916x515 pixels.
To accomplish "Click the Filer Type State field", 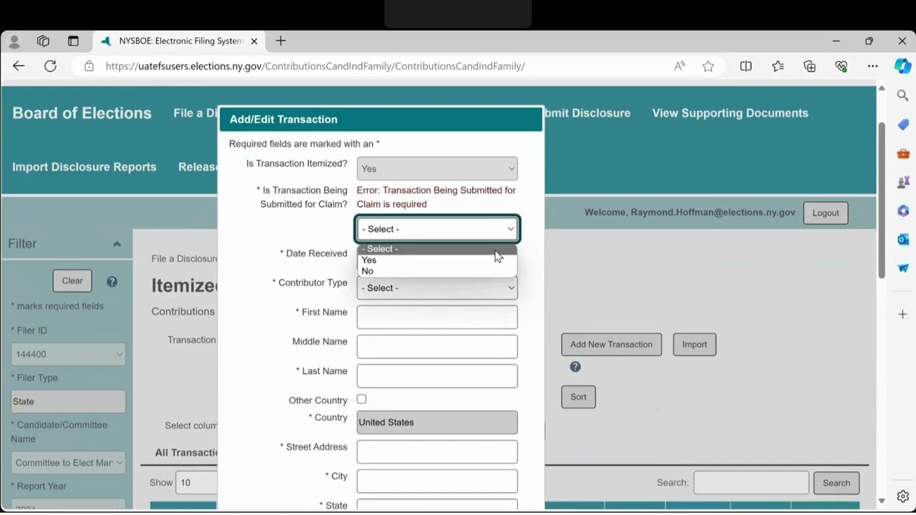I will (69, 401).
